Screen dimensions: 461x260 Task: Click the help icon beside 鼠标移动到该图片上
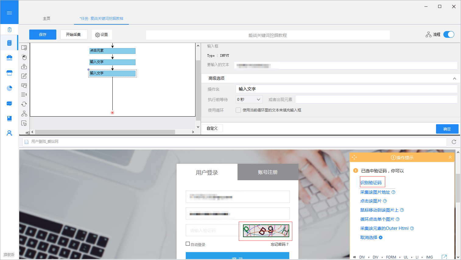[402, 210]
